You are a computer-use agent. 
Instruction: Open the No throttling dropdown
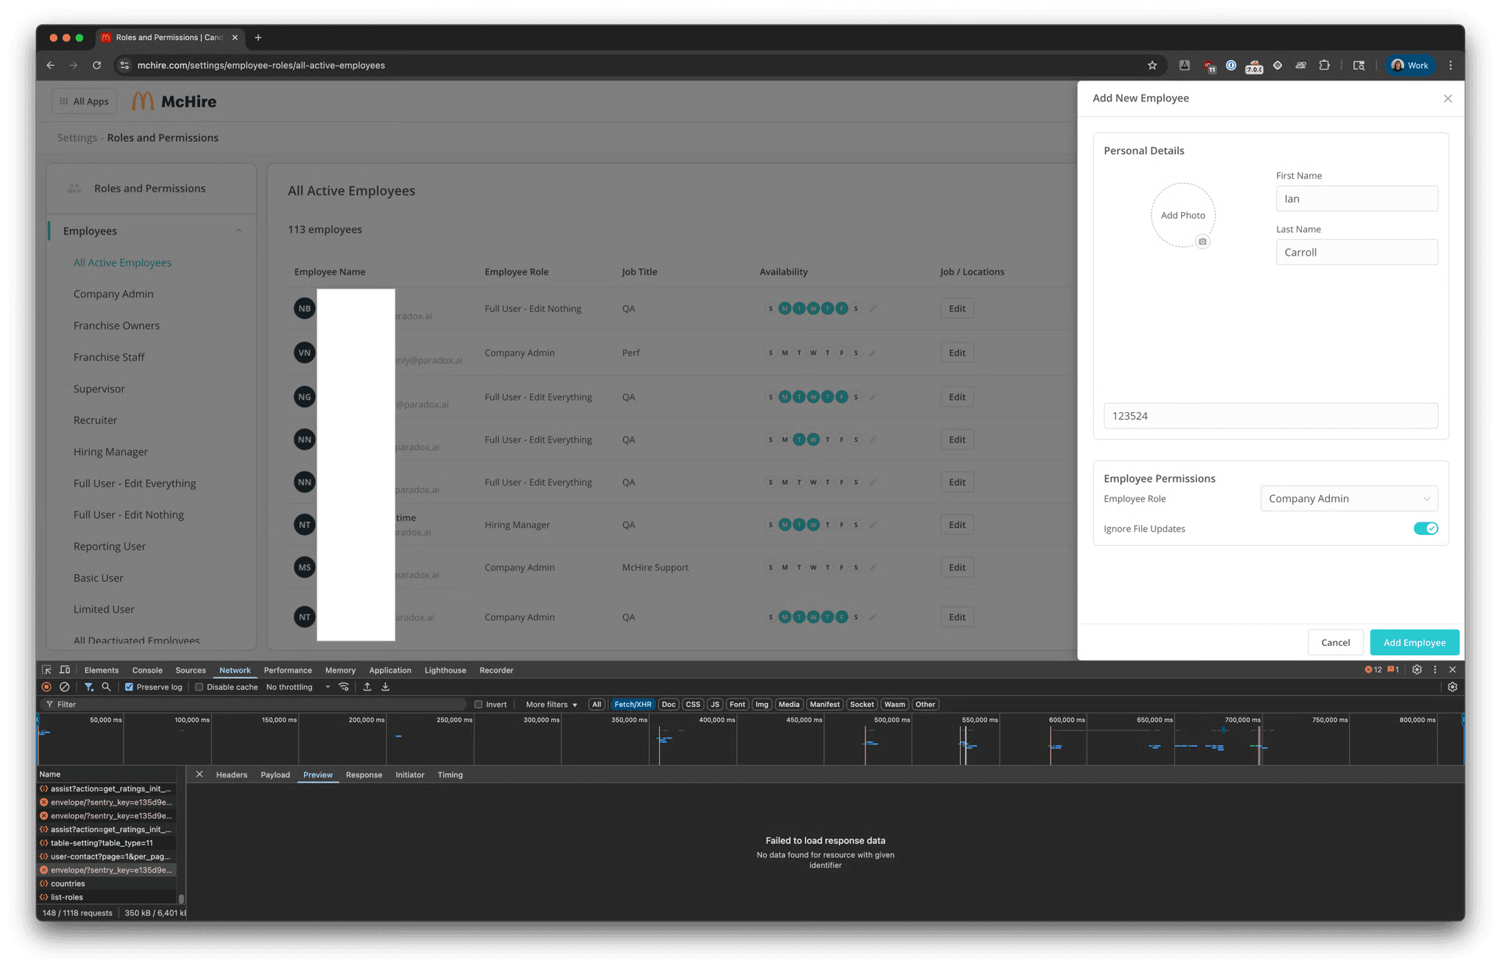coord(298,687)
